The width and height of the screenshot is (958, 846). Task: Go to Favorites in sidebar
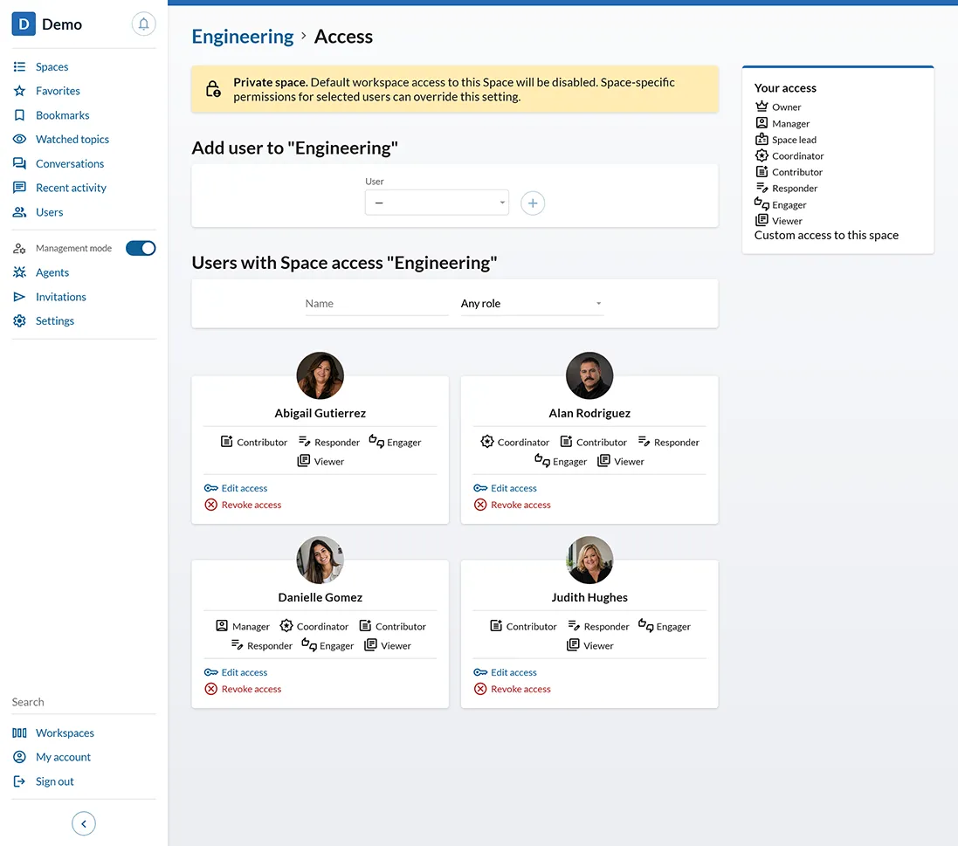point(58,91)
